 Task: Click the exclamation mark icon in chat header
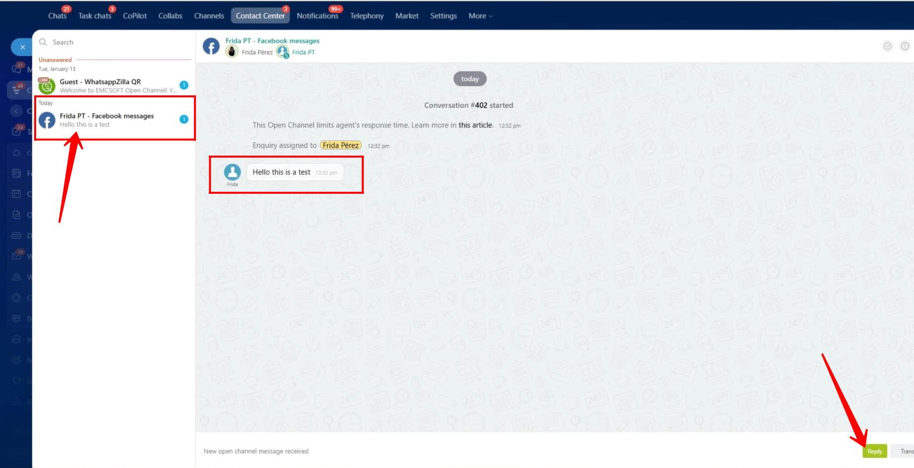(905, 46)
